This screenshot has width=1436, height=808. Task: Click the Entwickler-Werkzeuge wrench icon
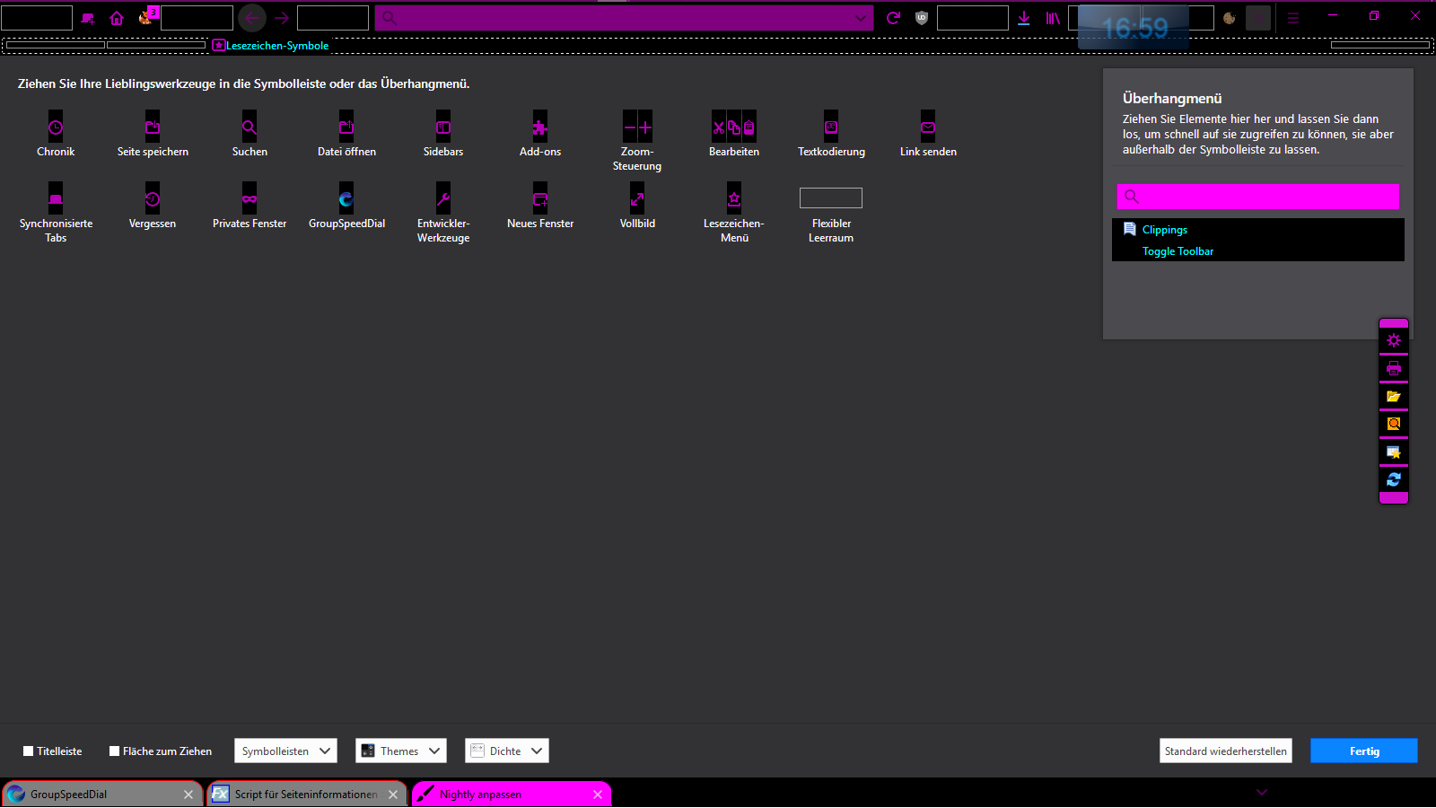pyautogui.click(x=443, y=199)
